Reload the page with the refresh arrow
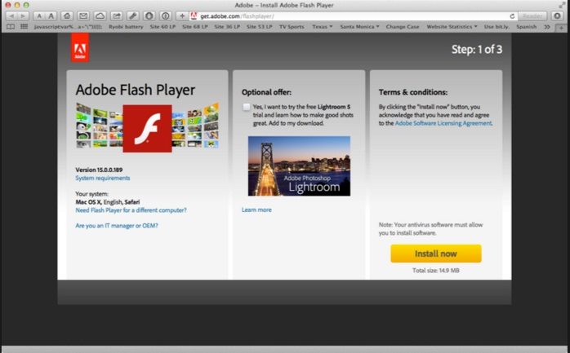Viewport: 570px width, 353px height. [x=512, y=16]
